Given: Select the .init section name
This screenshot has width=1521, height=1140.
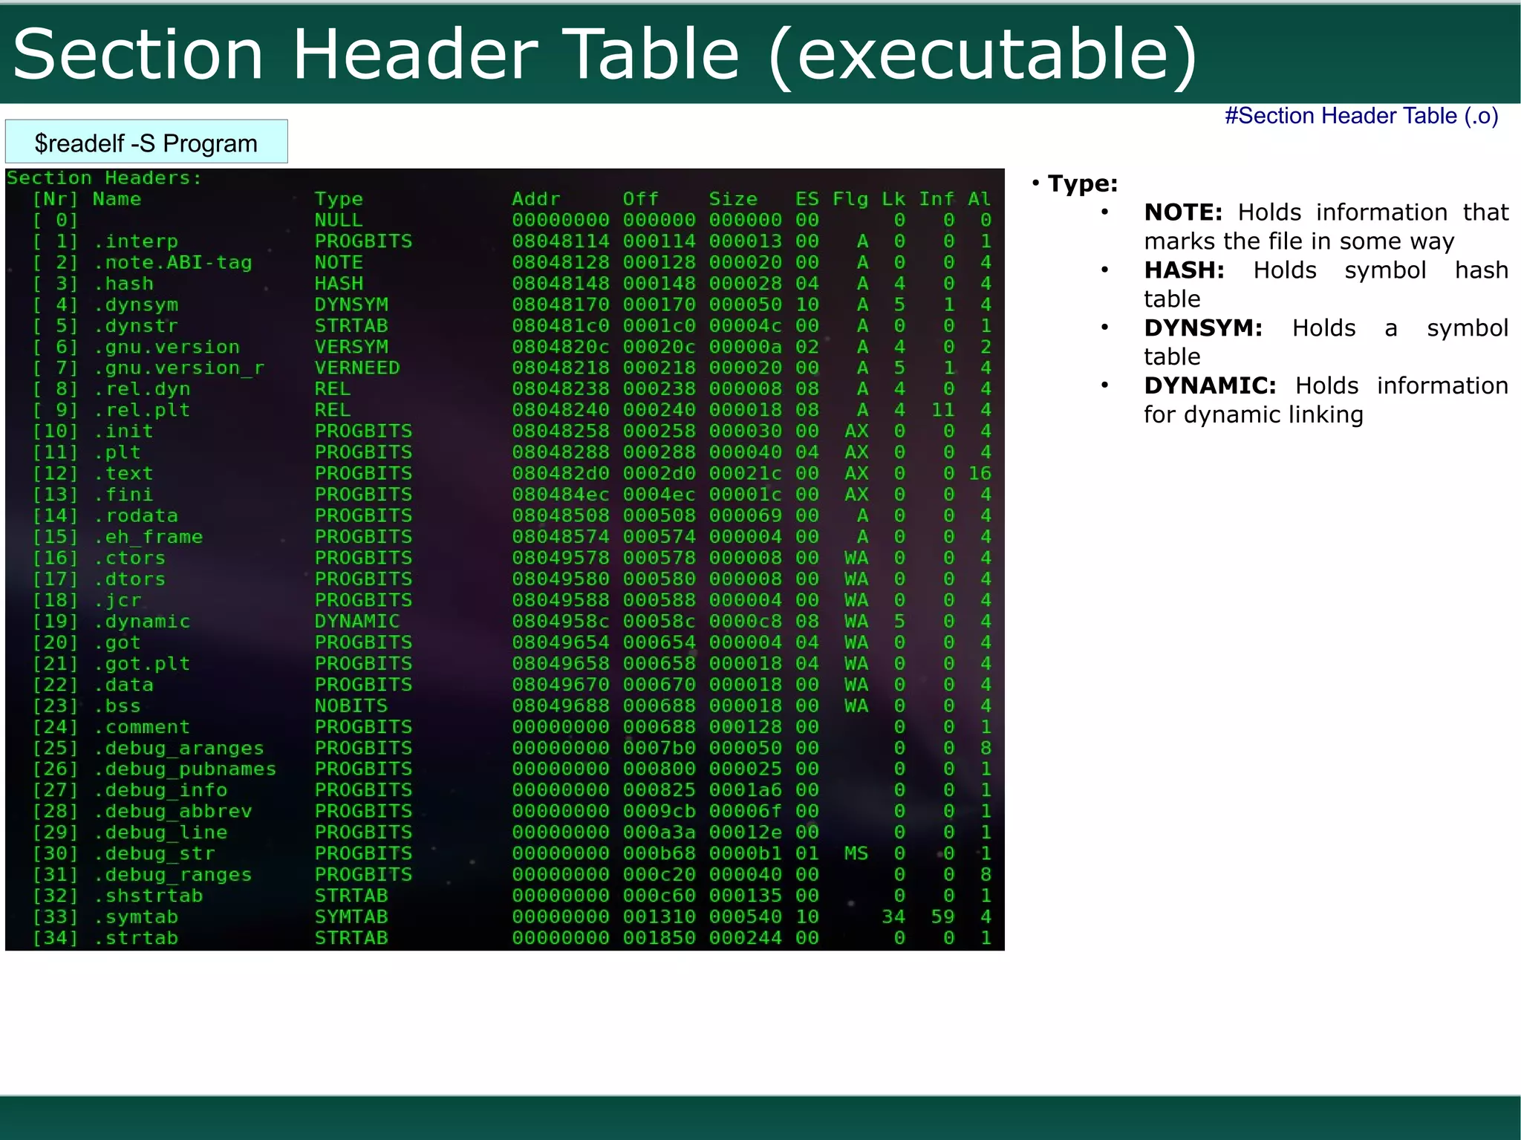Looking at the screenshot, I should point(124,431).
